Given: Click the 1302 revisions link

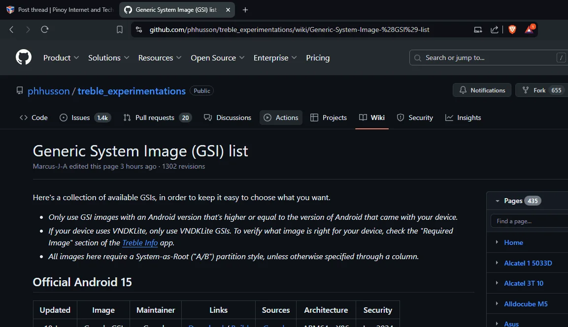Looking at the screenshot, I should pos(183,166).
